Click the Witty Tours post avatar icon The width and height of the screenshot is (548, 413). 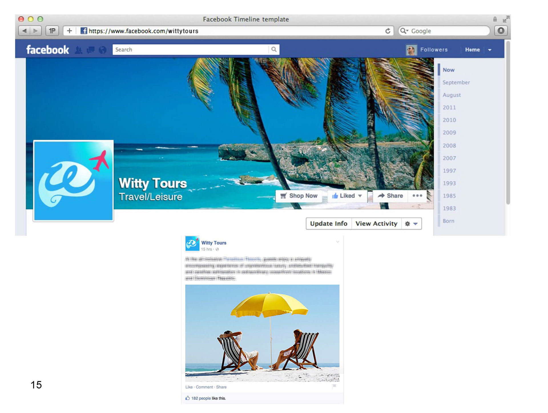(192, 244)
